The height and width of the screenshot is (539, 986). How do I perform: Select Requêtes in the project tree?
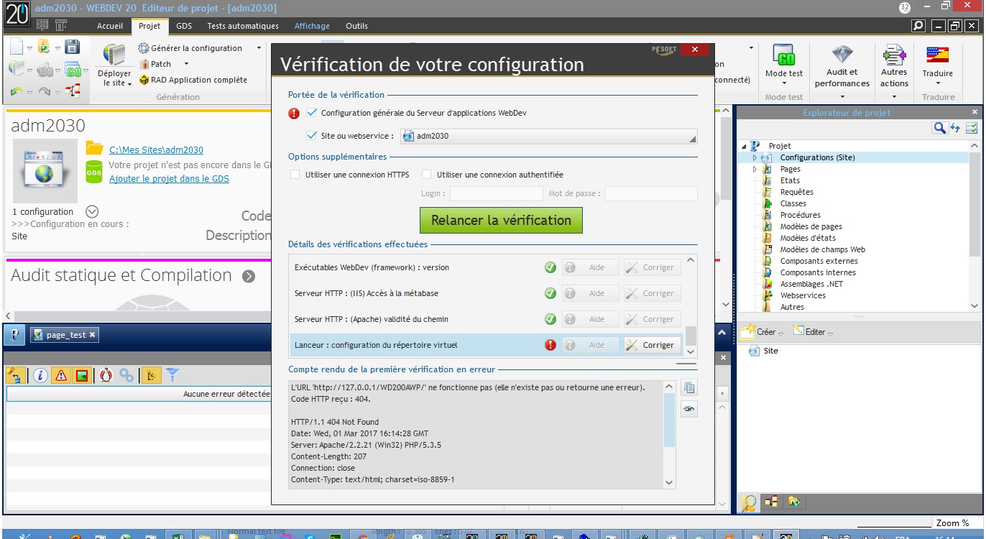pyautogui.click(x=796, y=192)
